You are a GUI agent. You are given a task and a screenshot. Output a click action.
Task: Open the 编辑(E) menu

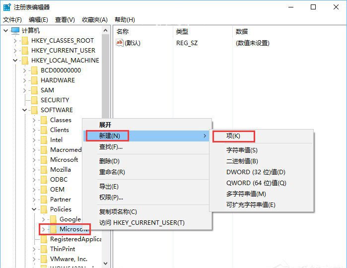pyautogui.click(x=38, y=20)
